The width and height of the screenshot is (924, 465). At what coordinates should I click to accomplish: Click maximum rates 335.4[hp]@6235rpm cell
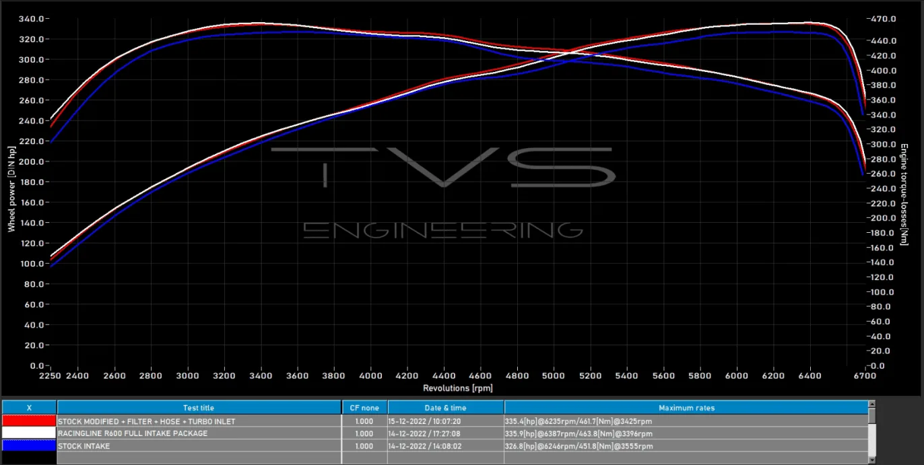[686, 421]
